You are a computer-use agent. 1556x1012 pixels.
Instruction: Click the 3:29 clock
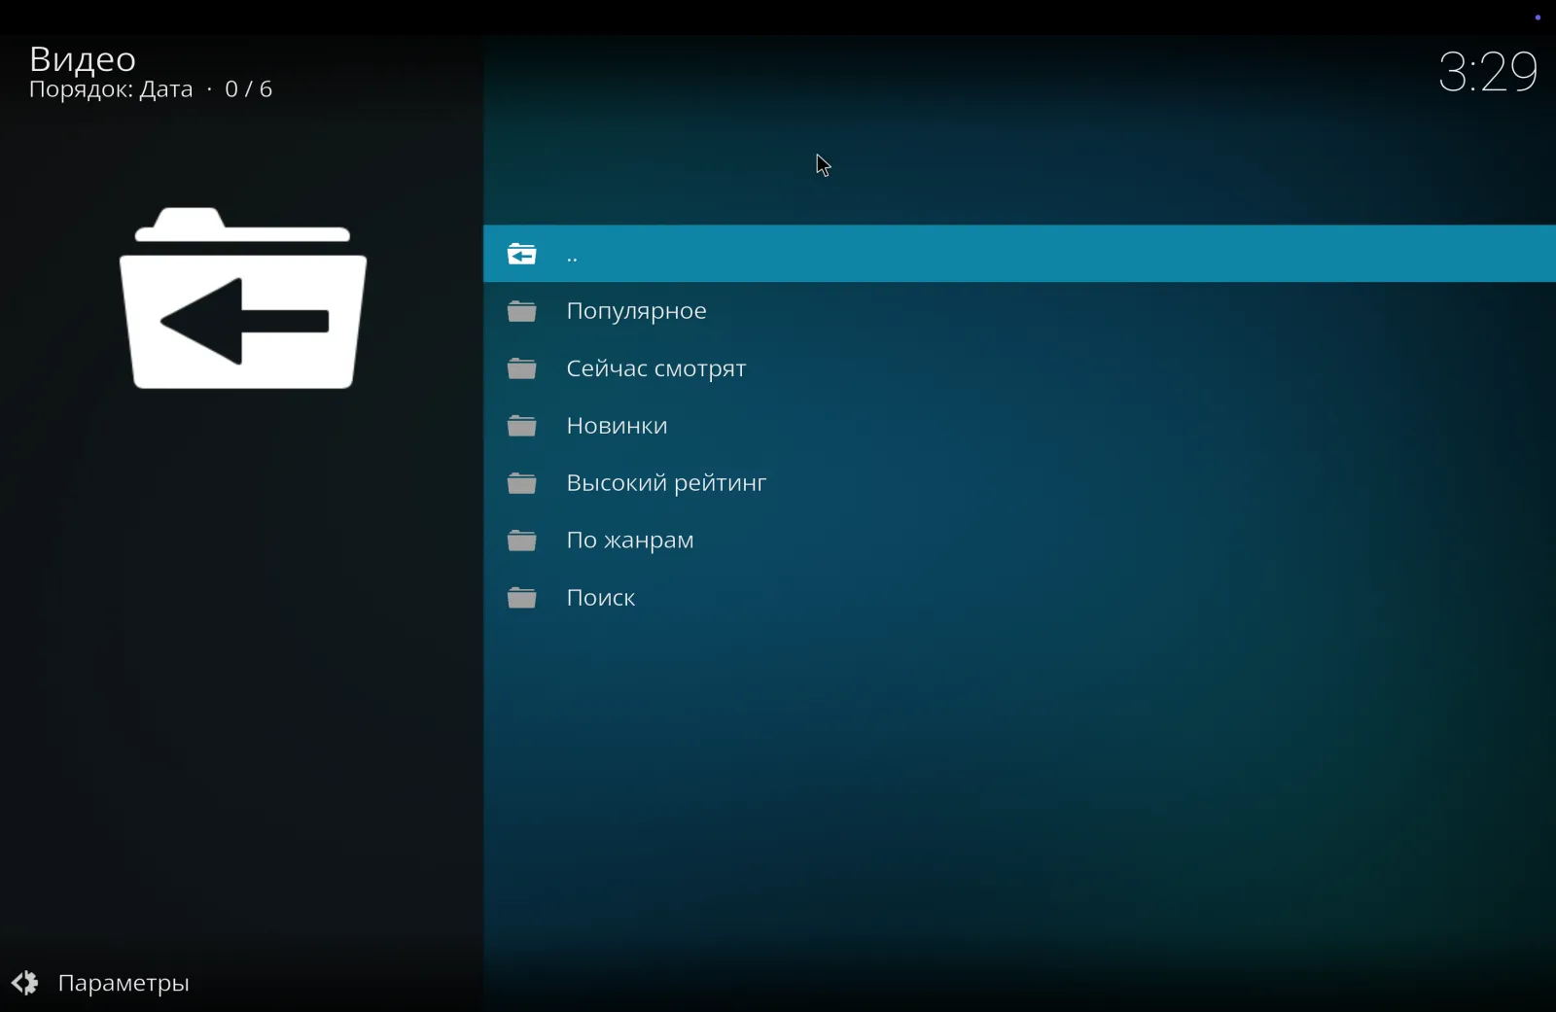pos(1488,72)
